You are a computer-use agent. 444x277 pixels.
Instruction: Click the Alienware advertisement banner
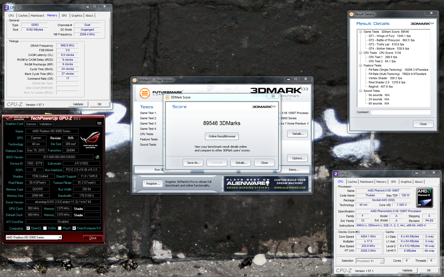(x=266, y=183)
